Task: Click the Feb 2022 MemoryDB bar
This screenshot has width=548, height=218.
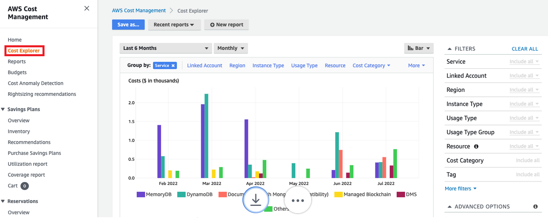Action: 159,152
